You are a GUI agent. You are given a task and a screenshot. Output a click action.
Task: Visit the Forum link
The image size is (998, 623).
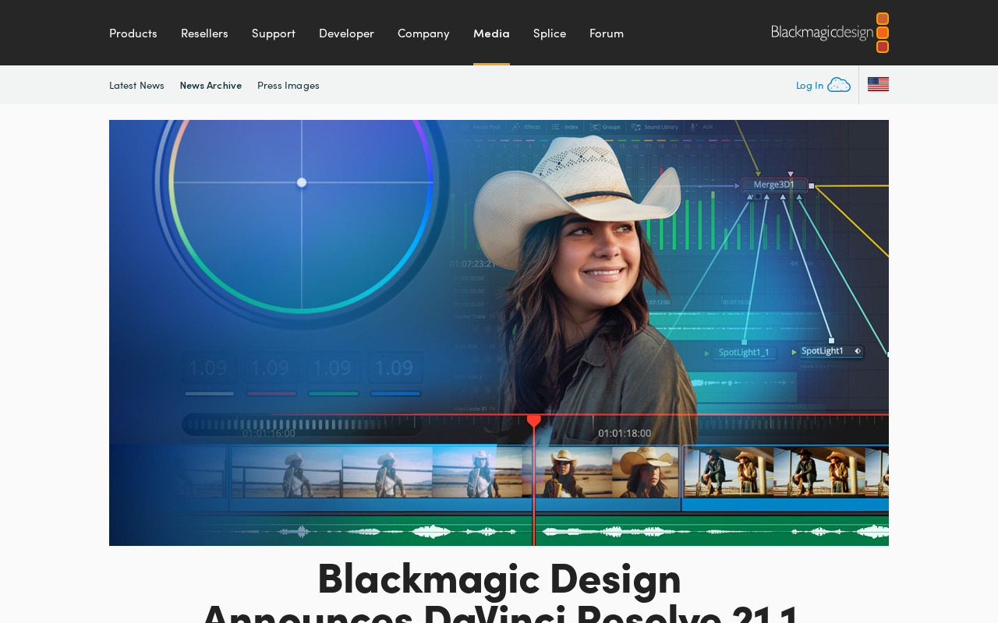tap(607, 33)
